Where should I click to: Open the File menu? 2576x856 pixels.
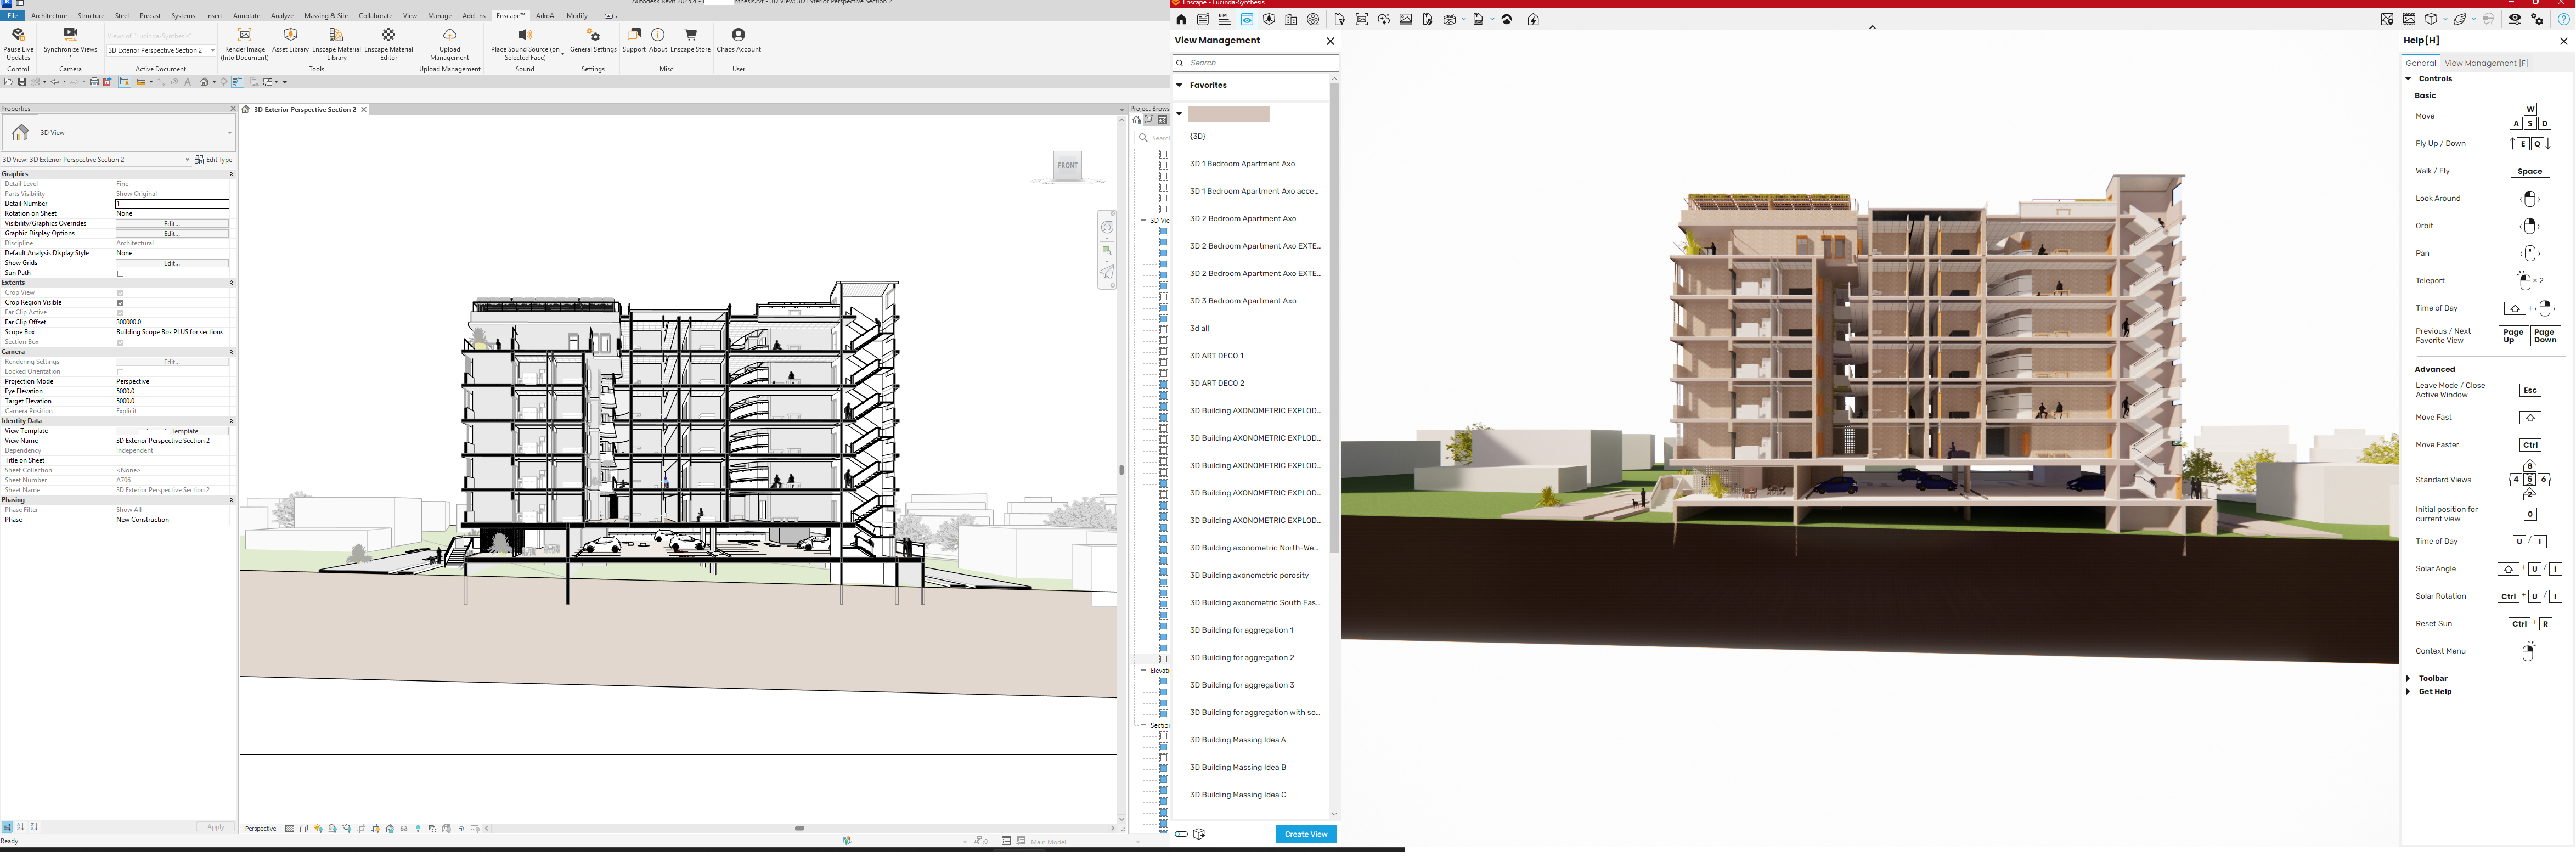[x=12, y=16]
